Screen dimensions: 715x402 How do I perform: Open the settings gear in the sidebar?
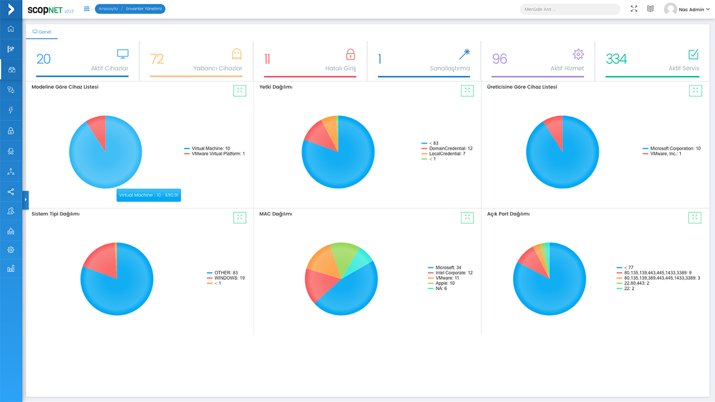click(11, 250)
